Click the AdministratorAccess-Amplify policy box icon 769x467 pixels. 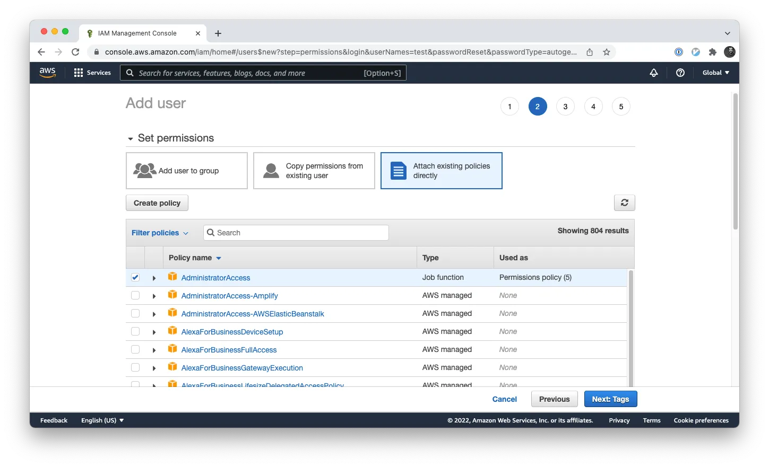(x=172, y=295)
